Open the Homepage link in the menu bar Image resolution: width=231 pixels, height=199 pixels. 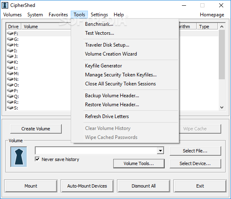[x=212, y=15]
